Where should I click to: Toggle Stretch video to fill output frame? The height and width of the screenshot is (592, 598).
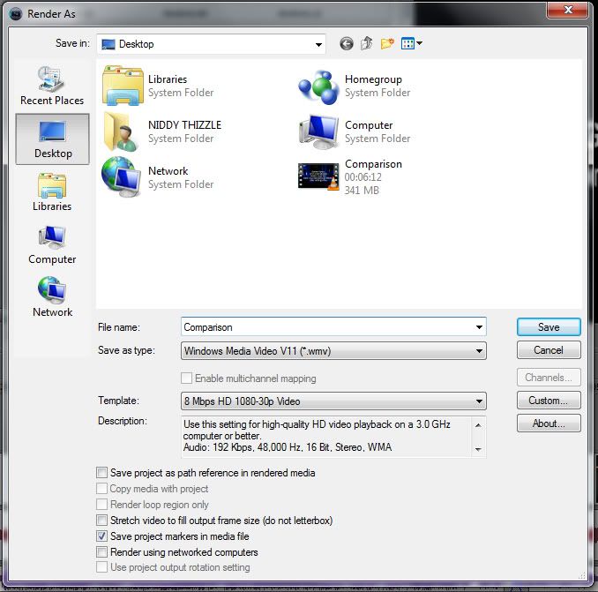click(x=102, y=521)
